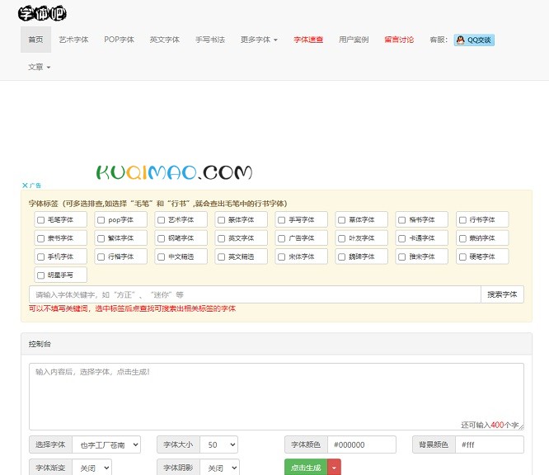Image resolution: width=549 pixels, height=475 pixels.
Task: Open the red 留言讨论 link
Action: coord(399,40)
